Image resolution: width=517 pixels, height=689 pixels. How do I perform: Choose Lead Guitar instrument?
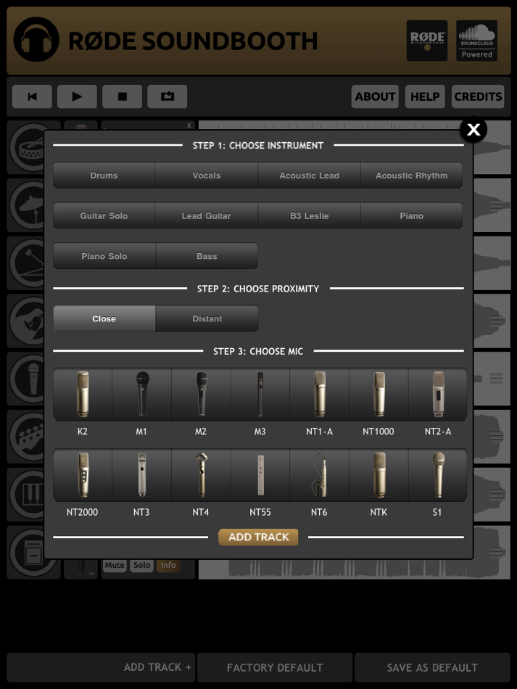click(x=207, y=215)
